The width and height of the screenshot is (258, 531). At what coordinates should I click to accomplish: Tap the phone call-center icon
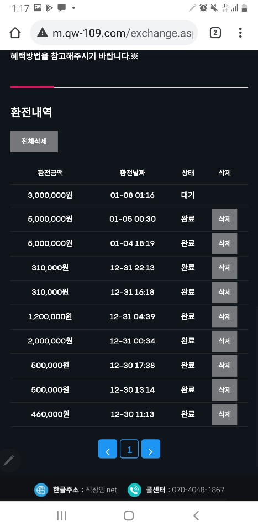134,490
